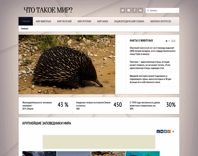Open the МИР ИСТОРИИ menu item
Image resolution: width=198 pixels, height=156 pixels.
(84, 21)
